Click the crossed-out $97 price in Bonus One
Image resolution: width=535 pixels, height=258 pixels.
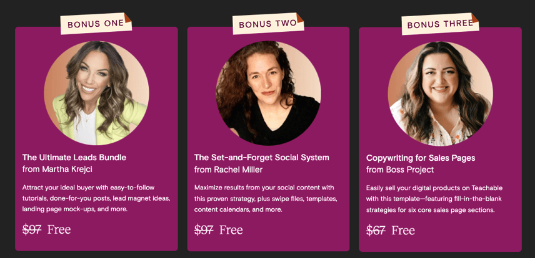[x=32, y=229]
